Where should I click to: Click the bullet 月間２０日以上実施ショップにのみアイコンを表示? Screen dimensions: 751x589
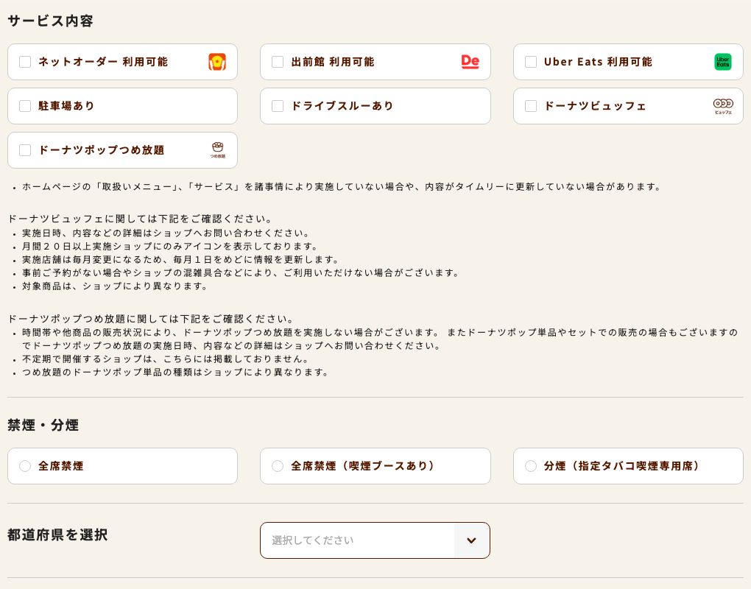tap(170, 247)
